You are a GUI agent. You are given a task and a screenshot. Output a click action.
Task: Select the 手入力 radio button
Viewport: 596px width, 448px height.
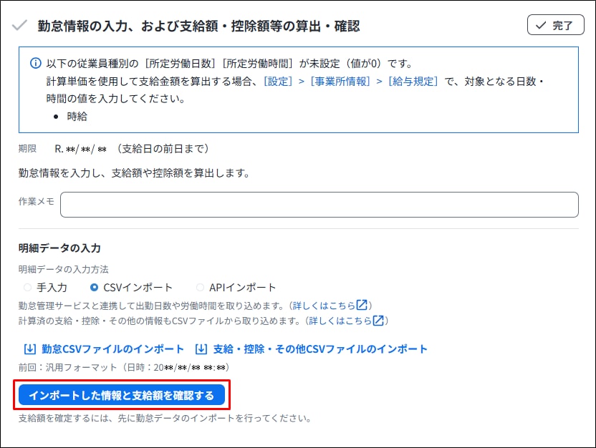tap(28, 288)
